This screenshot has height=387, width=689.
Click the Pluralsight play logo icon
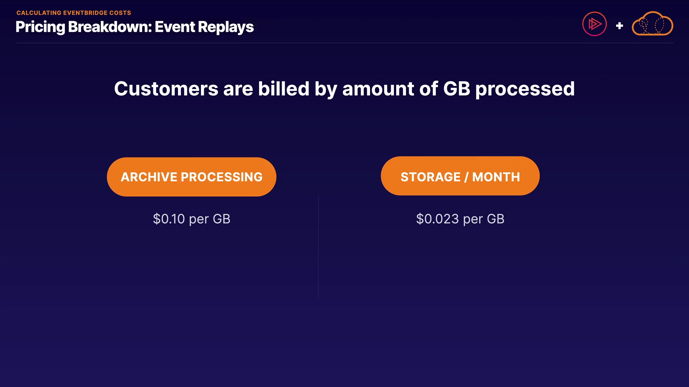[x=594, y=24]
